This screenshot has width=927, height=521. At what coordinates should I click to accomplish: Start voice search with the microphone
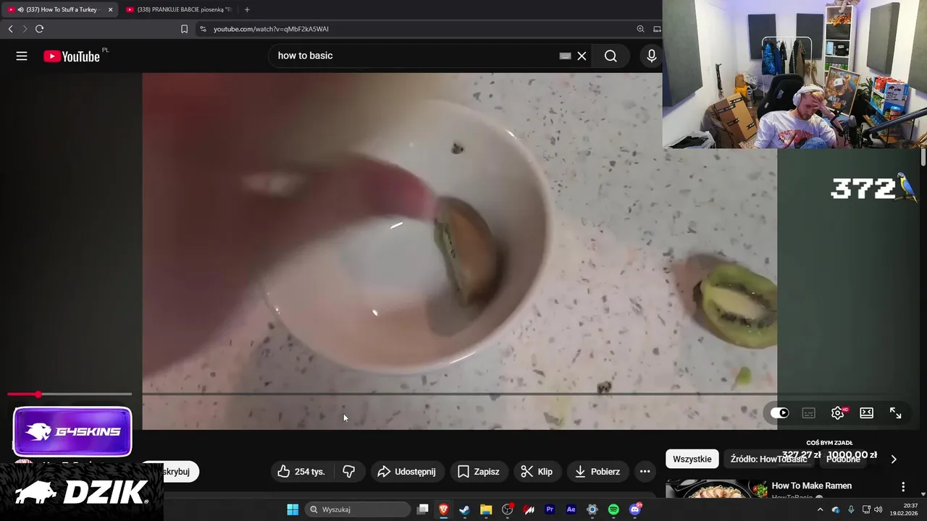[652, 56]
